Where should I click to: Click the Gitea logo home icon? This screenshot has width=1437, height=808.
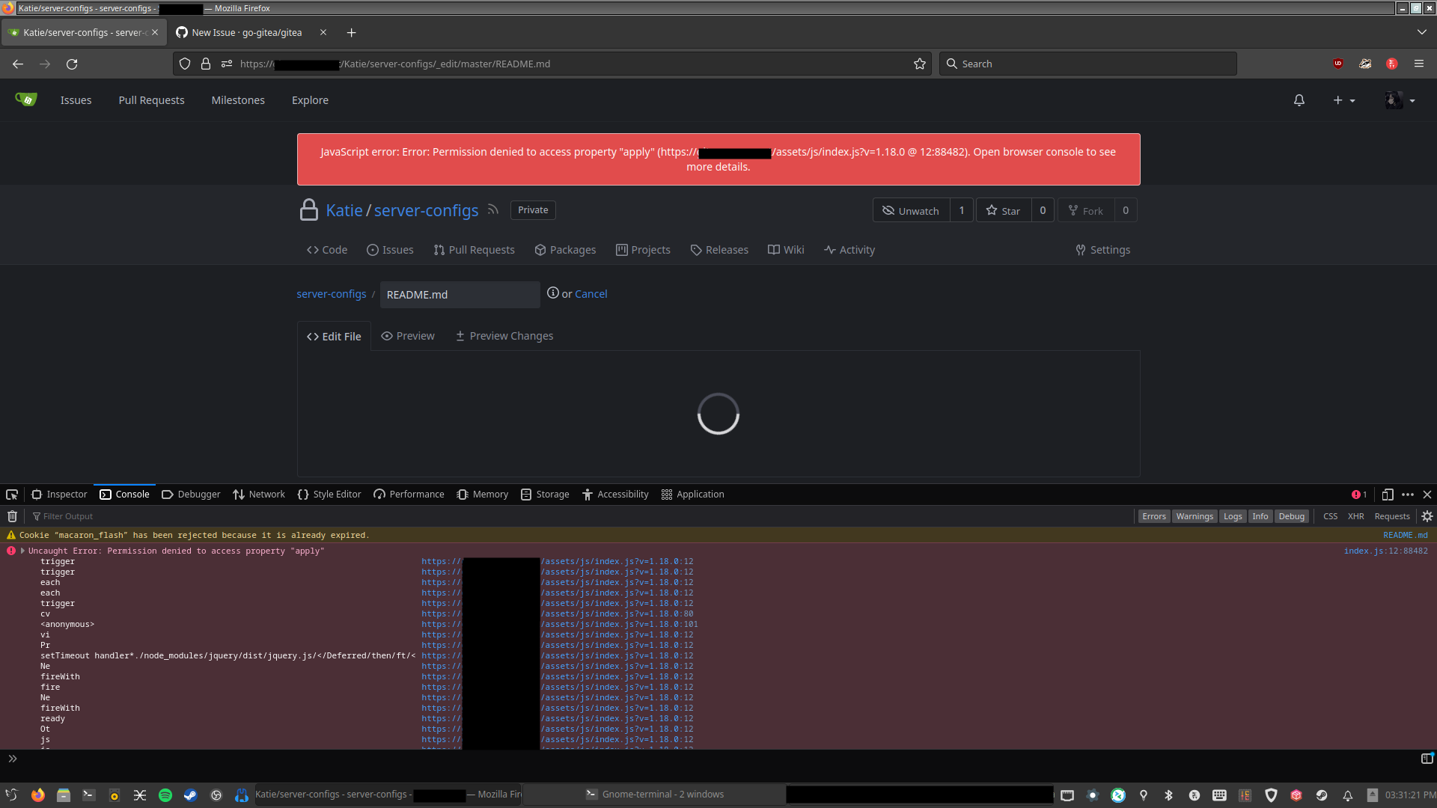[x=25, y=100]
